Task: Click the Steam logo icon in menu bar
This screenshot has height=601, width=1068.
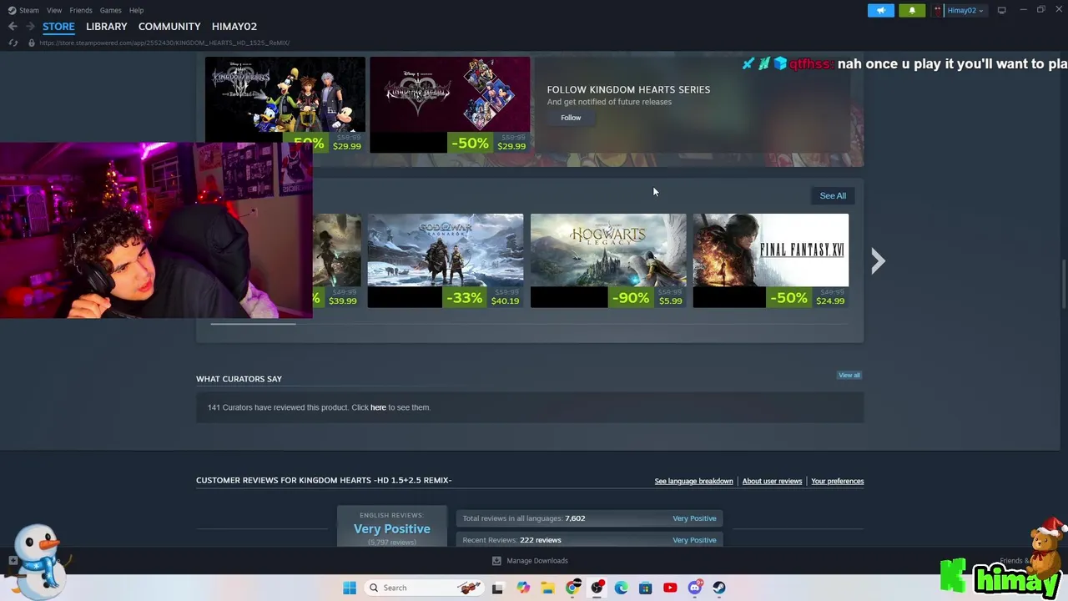Action: click(12, 10)
